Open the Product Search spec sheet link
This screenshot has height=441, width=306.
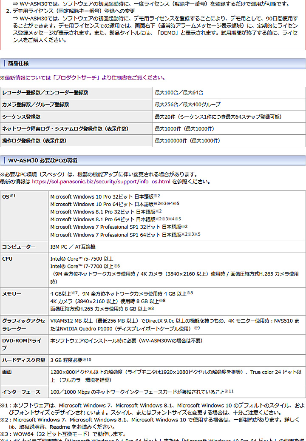click(85, 78)
